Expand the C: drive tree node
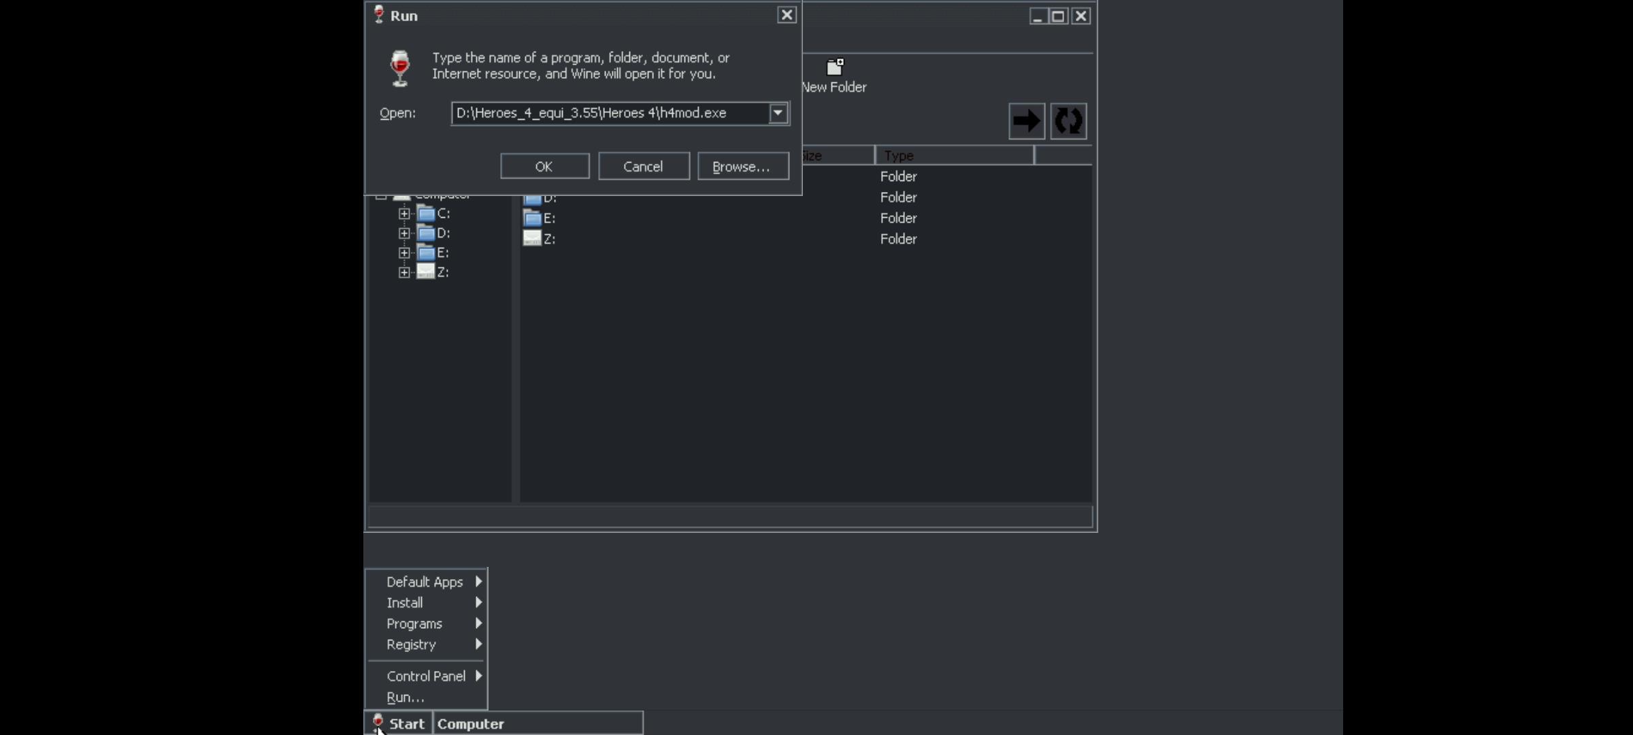 coord(404,214)
